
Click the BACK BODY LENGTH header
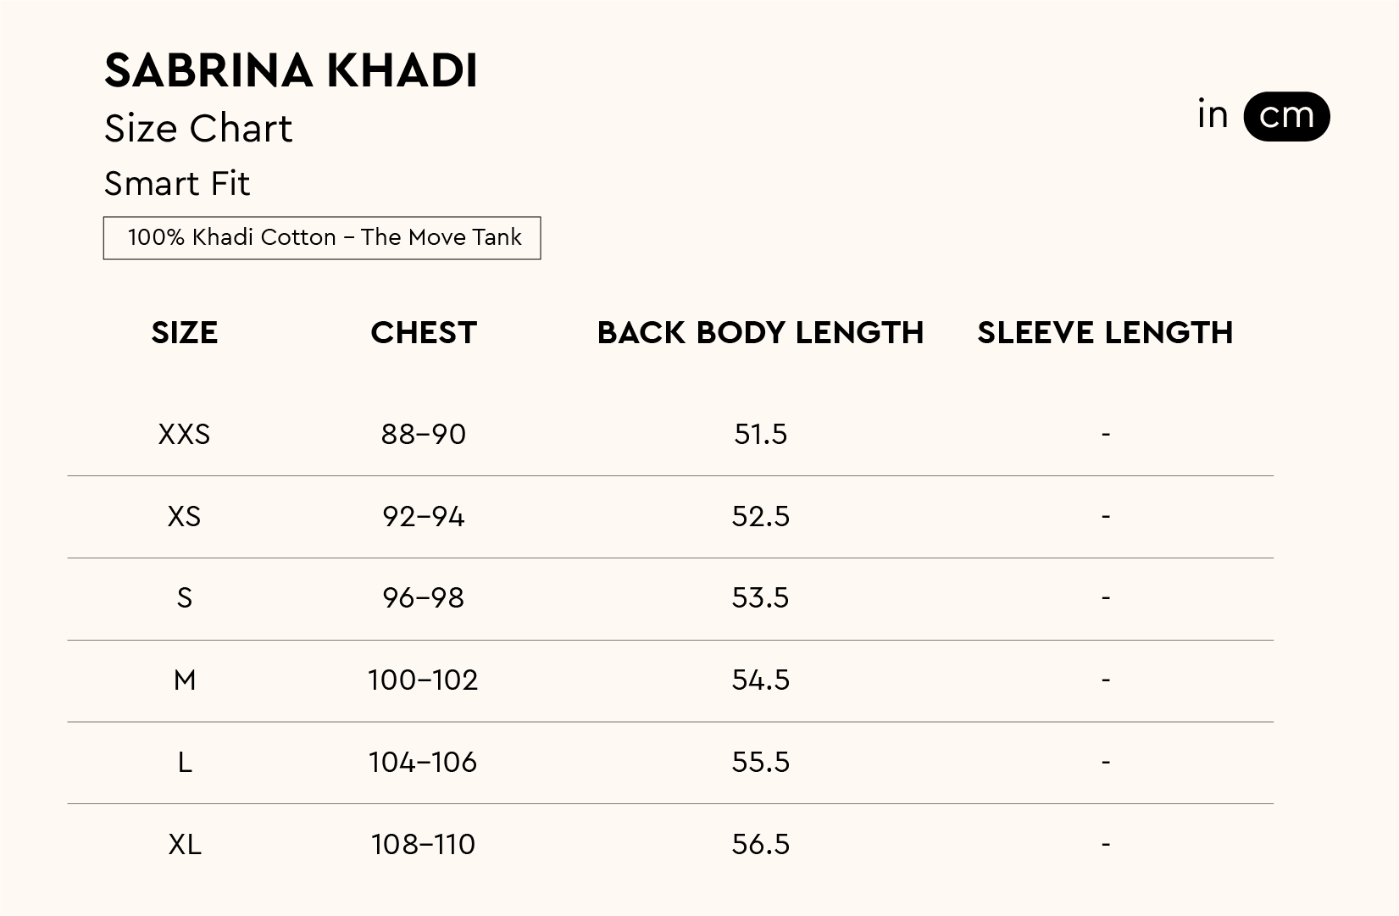760,333
